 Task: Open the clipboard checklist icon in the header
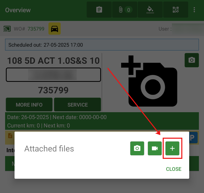pos(99,10)
